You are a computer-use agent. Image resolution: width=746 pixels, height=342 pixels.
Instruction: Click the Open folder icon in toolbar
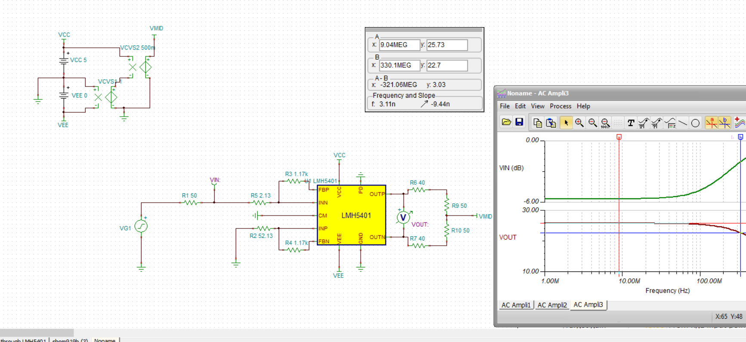(506, 123)
